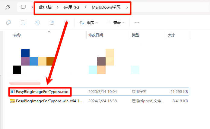This screenshot has height=129, width=210.
Task: Select MarkDown学习 breadcrumb folder
Action: (x=106, y=7)
